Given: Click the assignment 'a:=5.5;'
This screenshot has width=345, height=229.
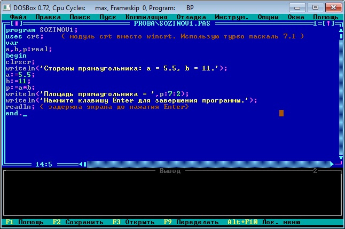Looking at the screenshot, I should (20, 75).
